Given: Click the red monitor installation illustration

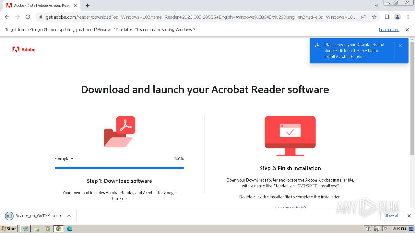Looking at the screenshot, I should pyautogui.click(x=290, y=136).
